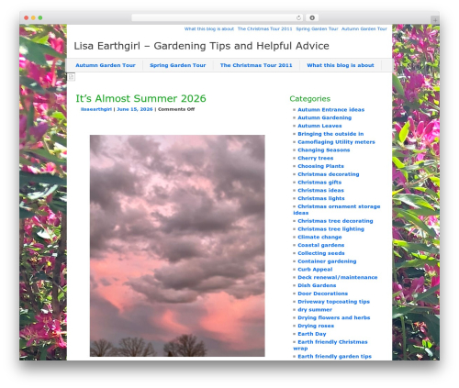Open Driveway topcoating tips category

pyautogui.click(x=334, y=302)
